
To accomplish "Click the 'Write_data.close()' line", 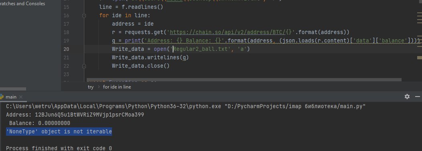I will point(141,66).
